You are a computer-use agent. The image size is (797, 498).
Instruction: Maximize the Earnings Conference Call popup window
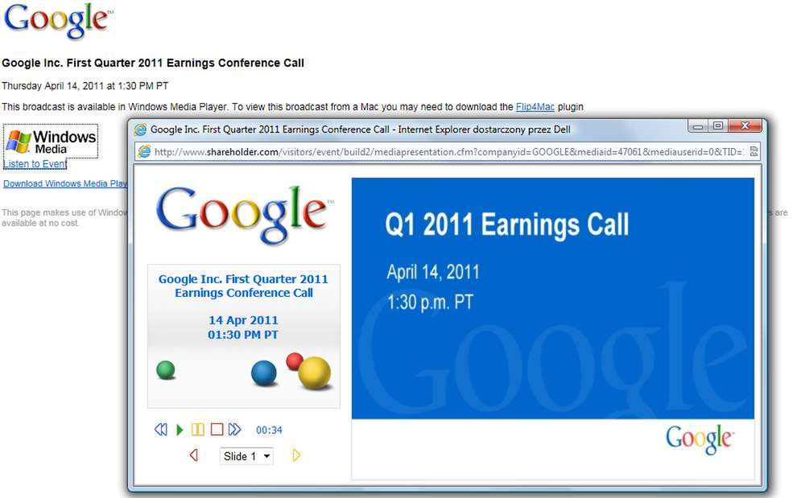[x=718, y=126]
